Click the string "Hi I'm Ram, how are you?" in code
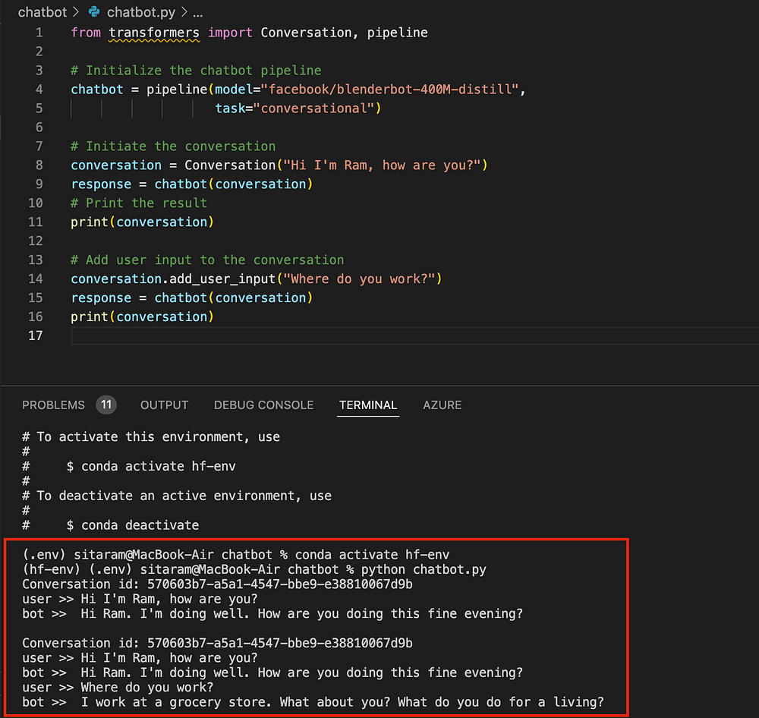Viewport: 759px width, 718px height. tap(382, 165)
